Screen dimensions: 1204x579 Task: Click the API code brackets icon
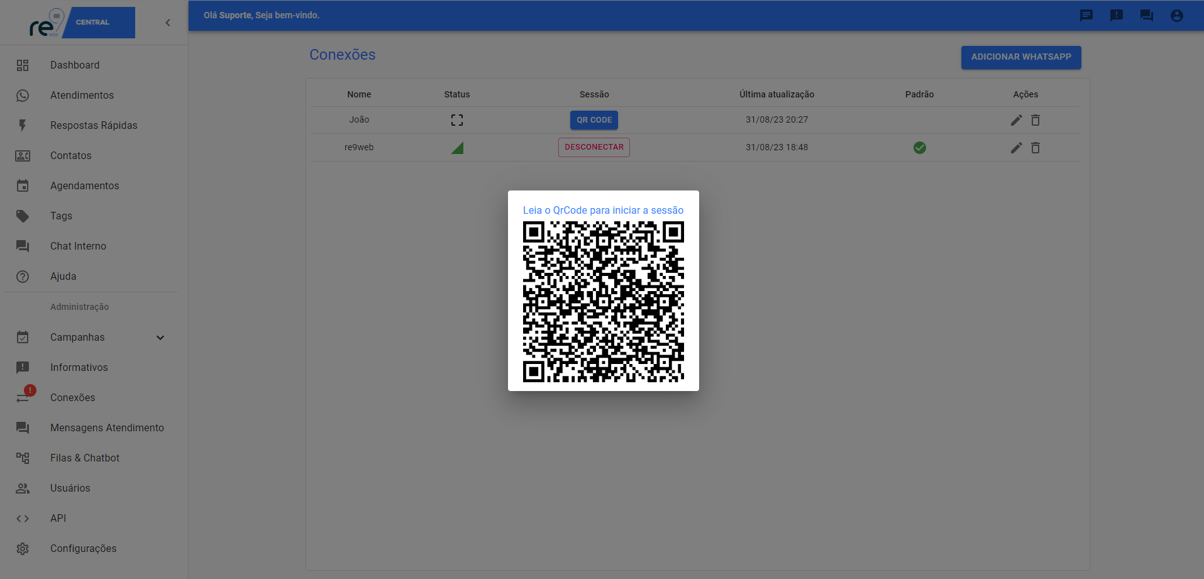click(x=23, y=519)
